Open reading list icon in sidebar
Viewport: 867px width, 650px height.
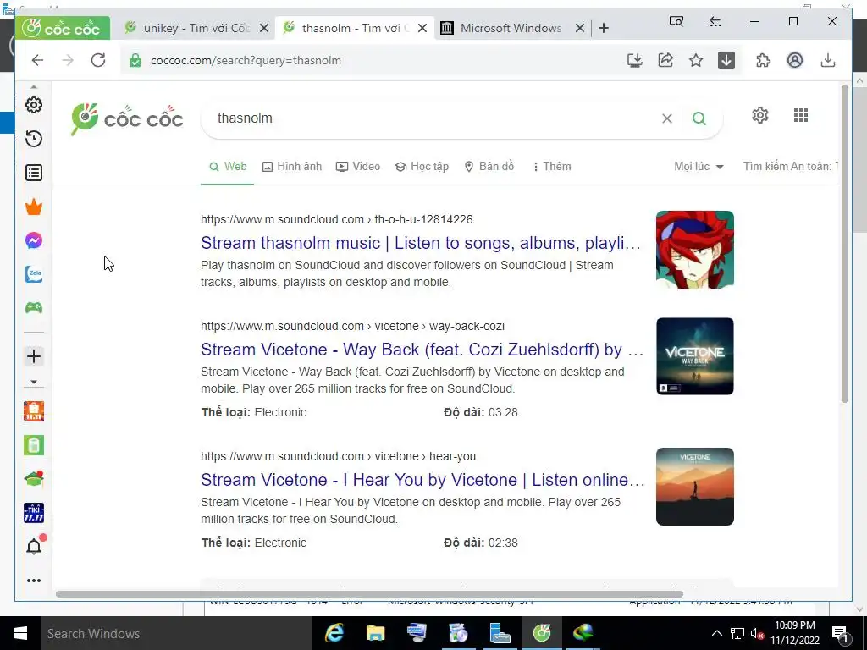click(34, 173)
